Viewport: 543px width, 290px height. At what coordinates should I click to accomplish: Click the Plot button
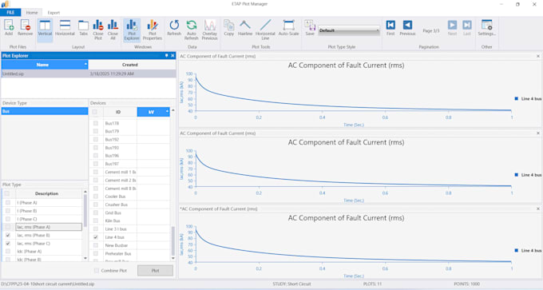click(155, 271)
